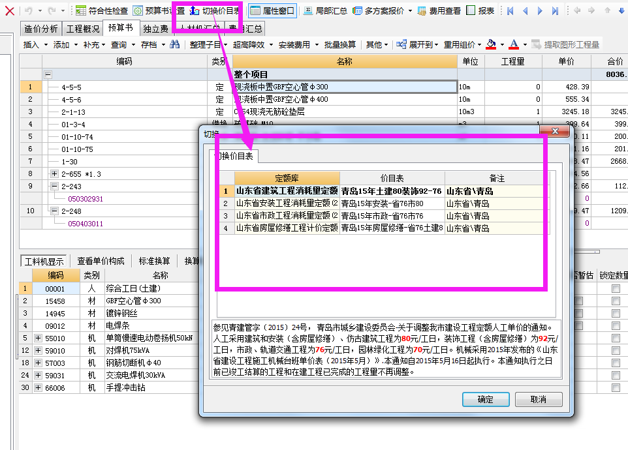Apply the paint bucket fill color
Screen dimensions: 628x450
(491, 44)
